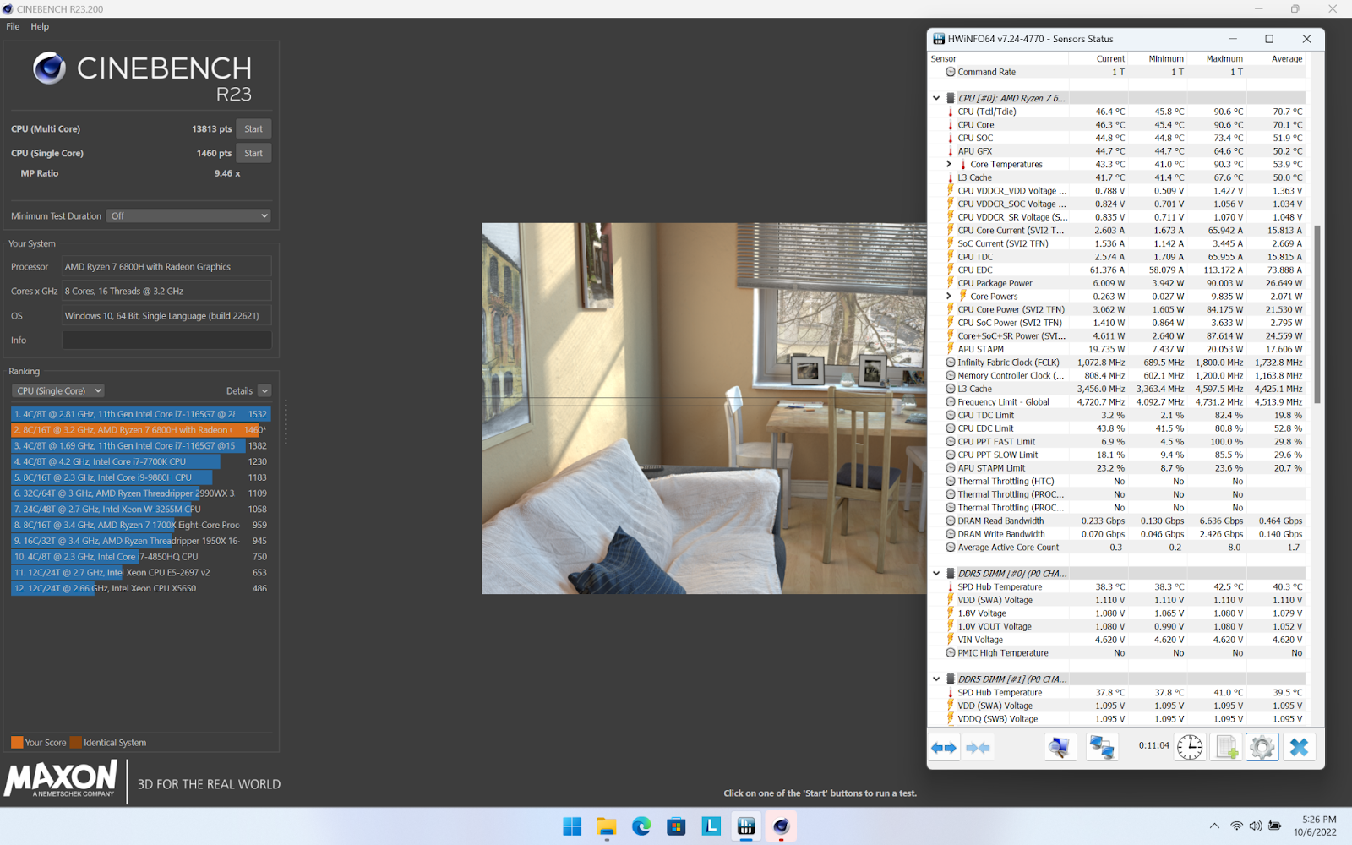
Task: Open the Minimum Test Duration dropdown
Action: coord(188,216)
